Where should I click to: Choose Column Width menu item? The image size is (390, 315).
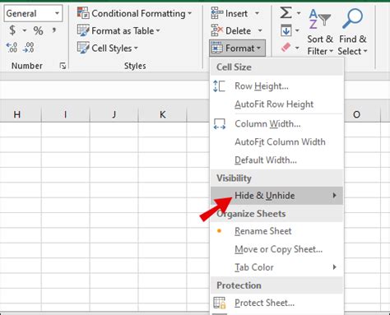pos(276,124)
